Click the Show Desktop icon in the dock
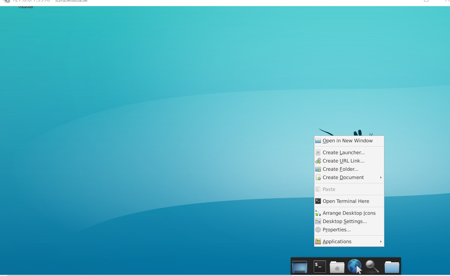Viewport: 450px width, 276px height. pos(300,267)
